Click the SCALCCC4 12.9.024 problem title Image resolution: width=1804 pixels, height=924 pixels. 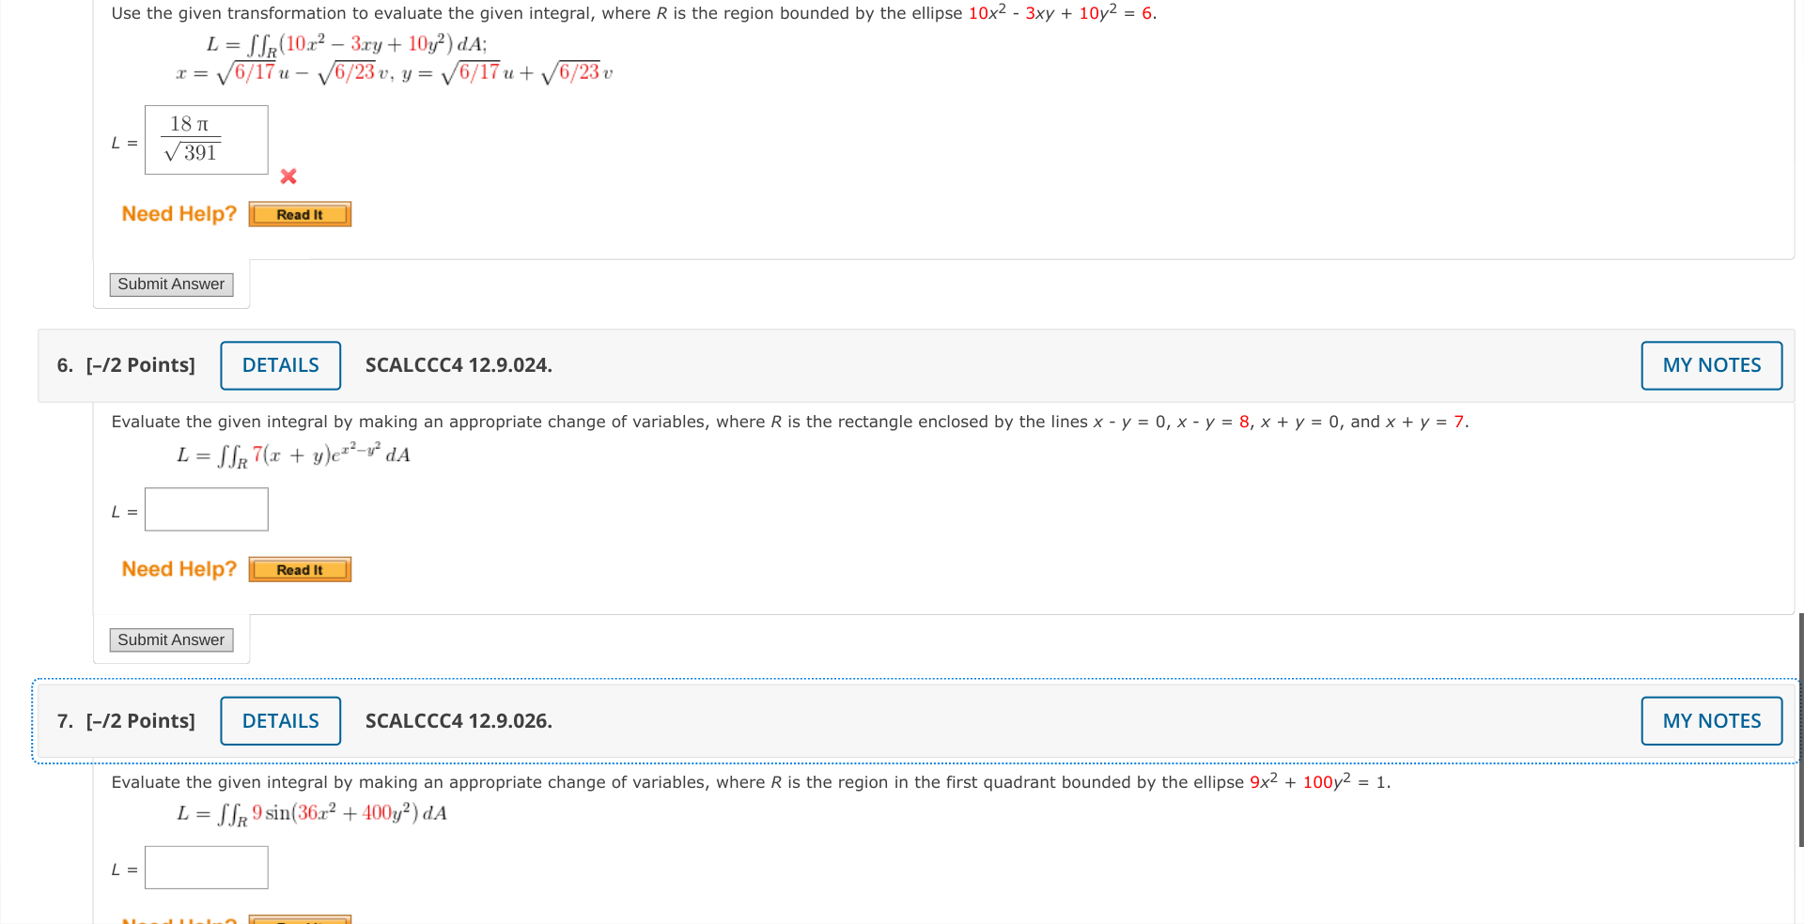click(x=458, y=365)
